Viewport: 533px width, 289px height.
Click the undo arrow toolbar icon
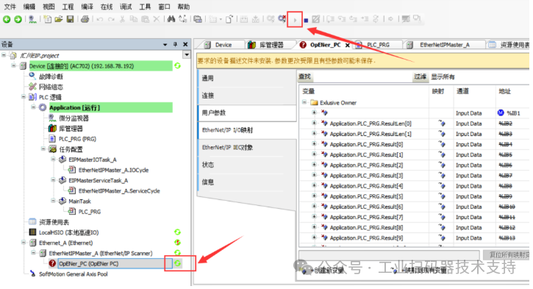click(x=99, y=19)
